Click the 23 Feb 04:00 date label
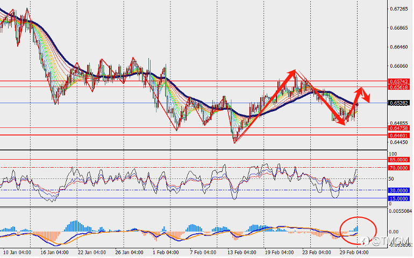Viewport: 414px width, 258px height. point(316,253)
